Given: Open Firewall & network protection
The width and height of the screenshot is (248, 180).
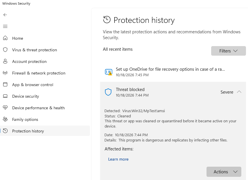Looking at the screenshot, I should coord(45,73).
